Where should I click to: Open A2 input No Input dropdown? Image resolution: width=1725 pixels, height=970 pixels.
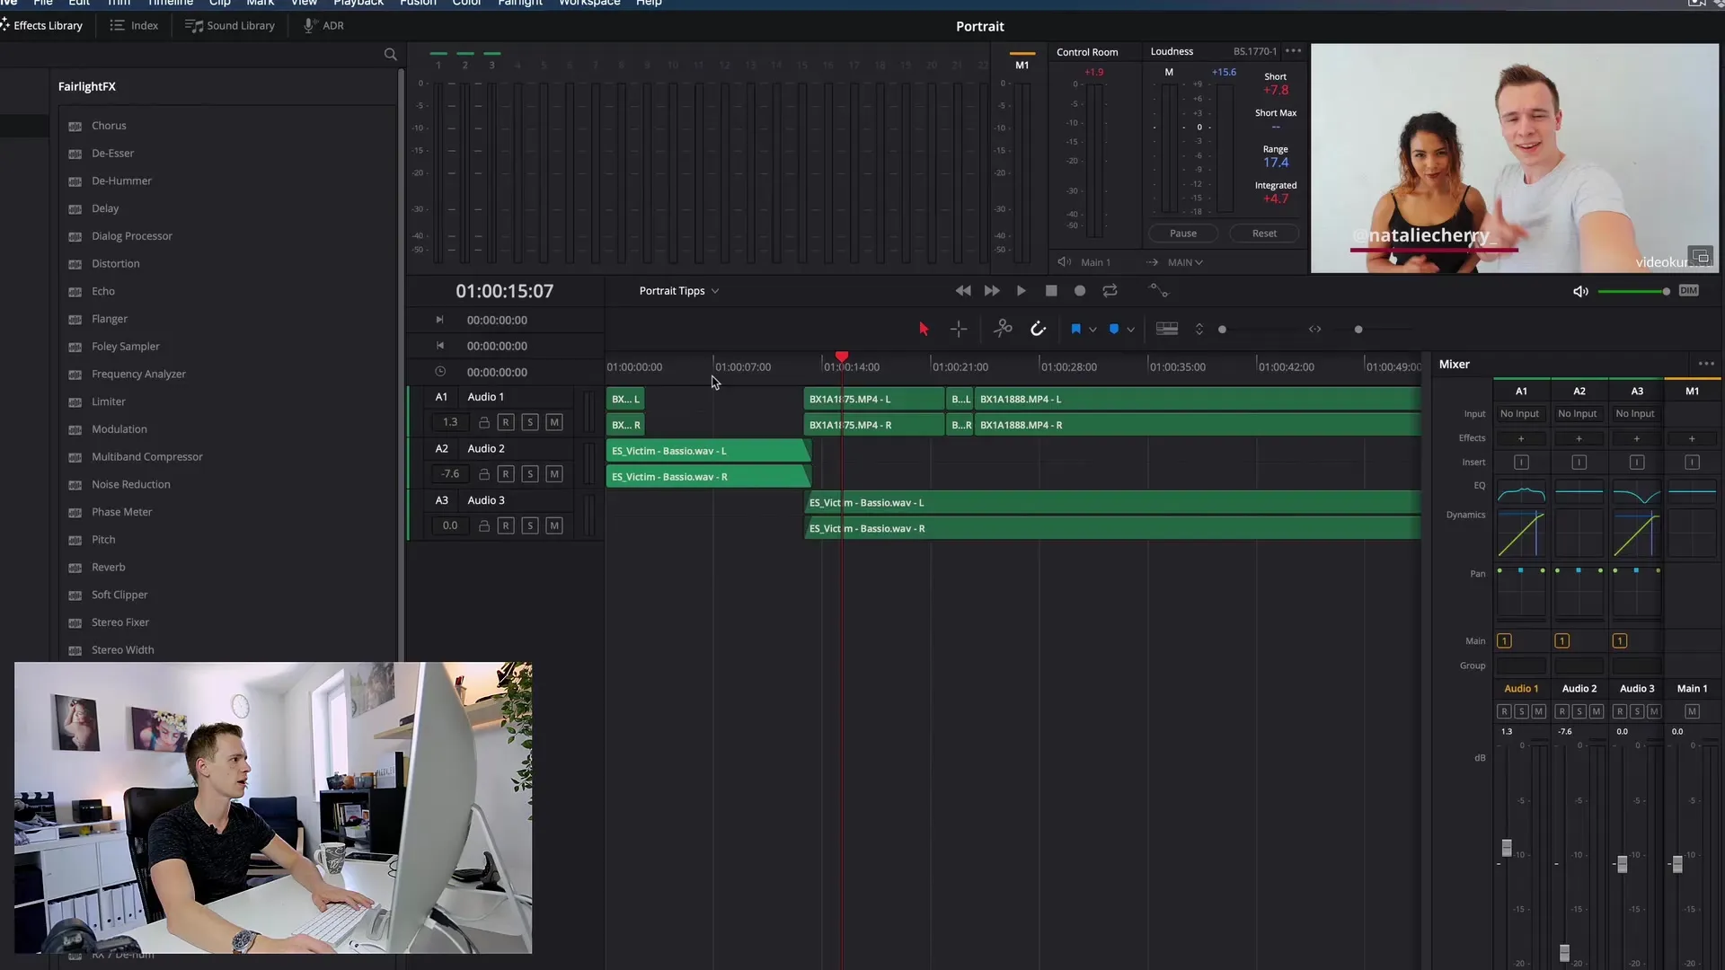(1579, 414)
